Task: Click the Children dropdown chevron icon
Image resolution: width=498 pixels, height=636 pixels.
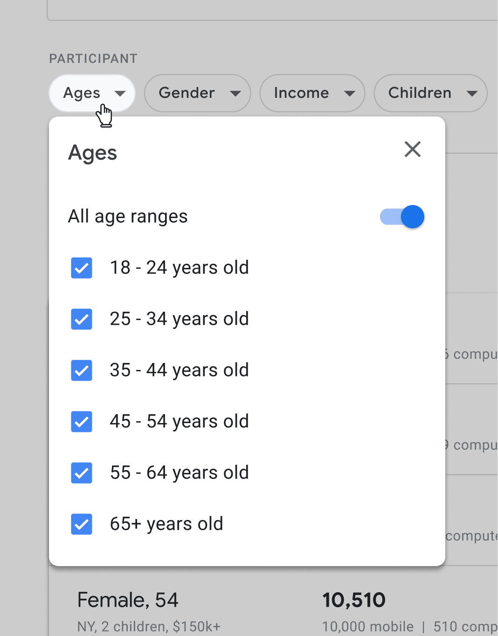Action: pyautogui.click(x=471, y=93)
